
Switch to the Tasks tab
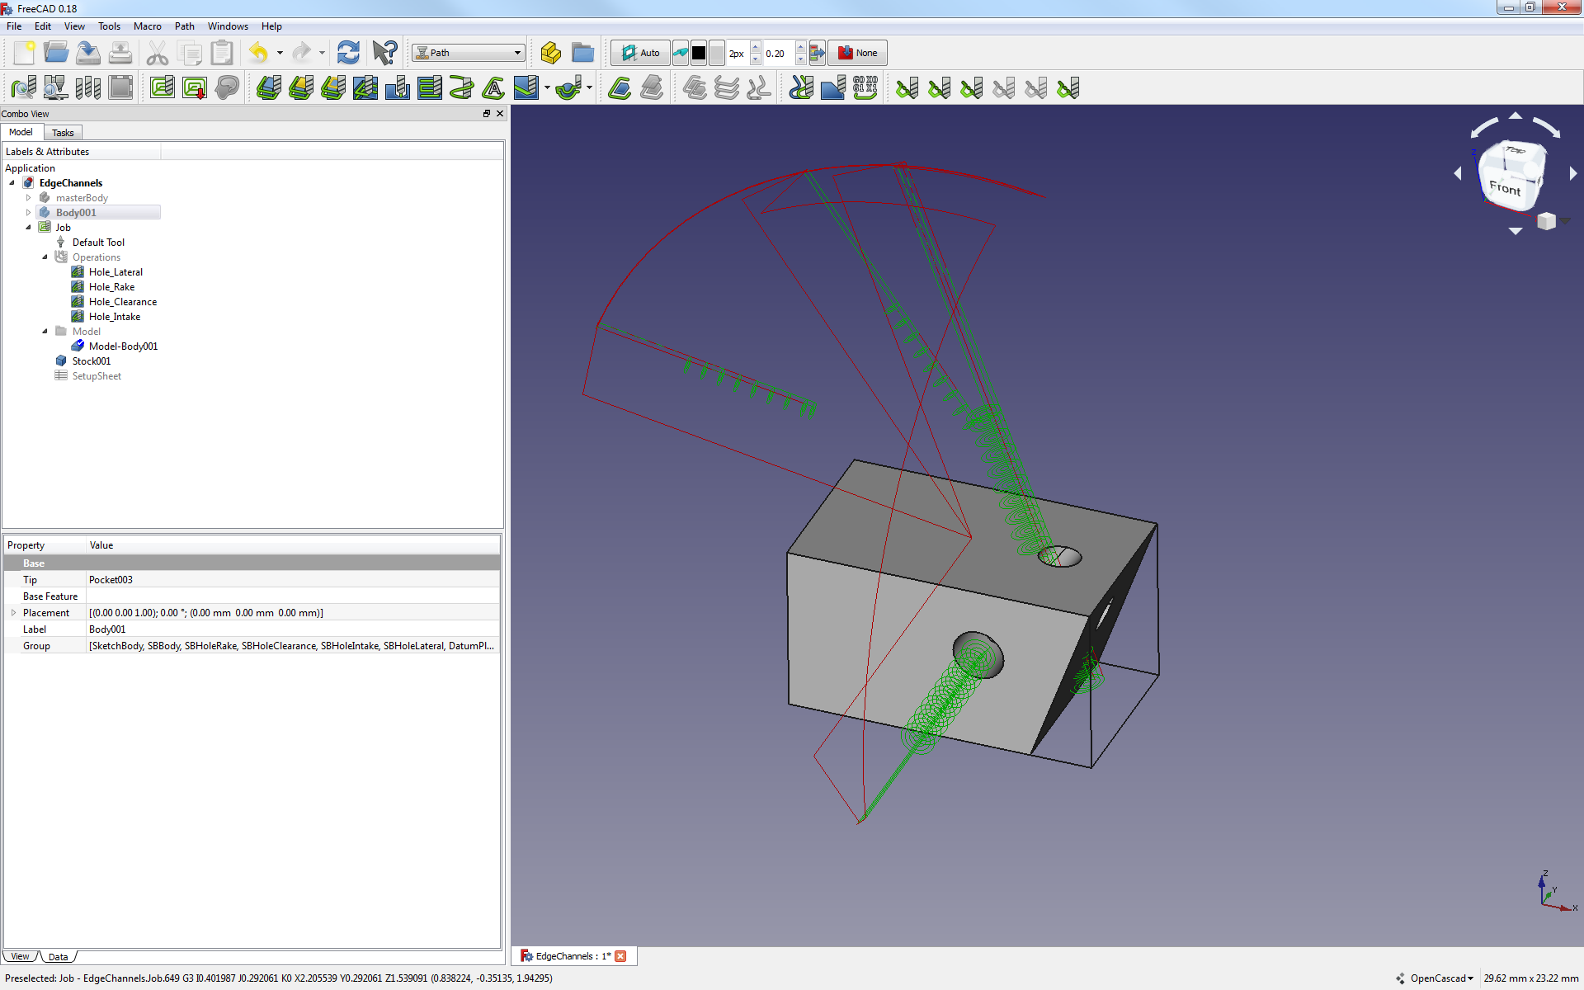click(x=63, y=133)
